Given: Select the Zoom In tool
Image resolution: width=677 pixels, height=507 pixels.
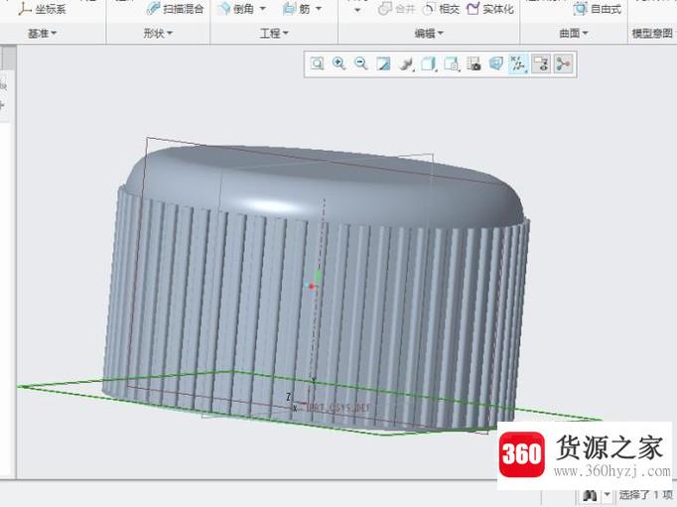Looking at the screenshot, I should (338, 63).
